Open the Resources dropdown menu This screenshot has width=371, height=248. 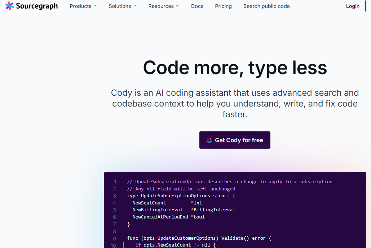pyautogui.click(x=163, y=6)
